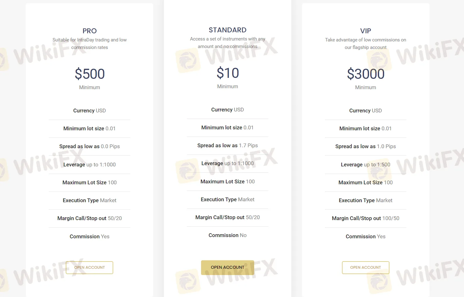
Task: Click PRO Commission Yes row
Action: (90, 236)
